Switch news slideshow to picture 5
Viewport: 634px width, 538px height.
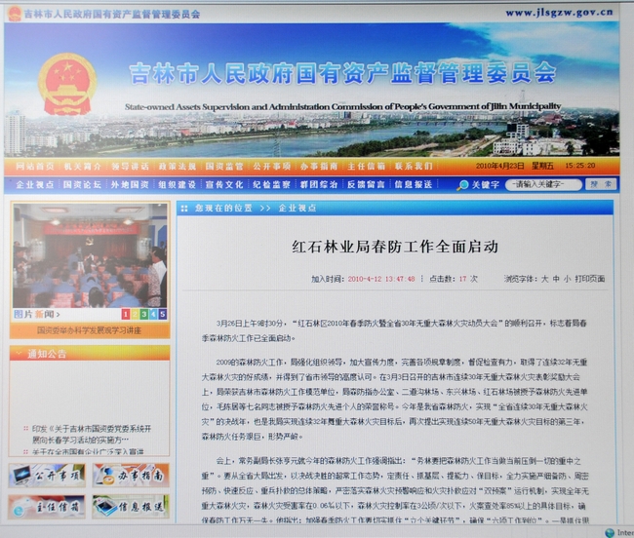(x=163, y=314)
